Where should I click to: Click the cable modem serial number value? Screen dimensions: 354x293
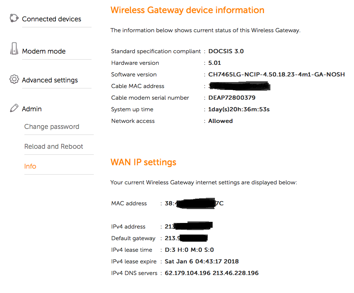point(232,98)
